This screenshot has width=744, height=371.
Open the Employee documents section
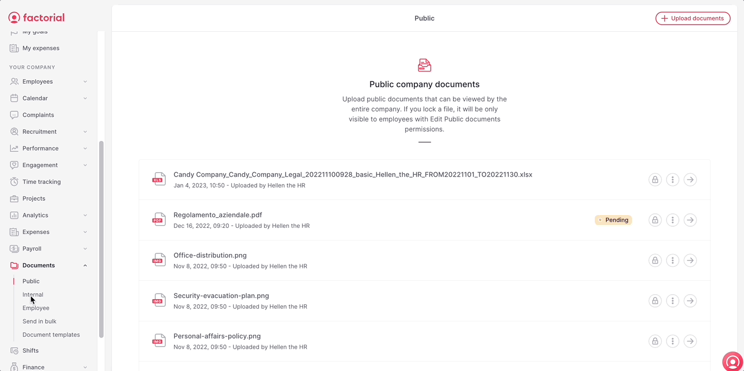(36, 307)
